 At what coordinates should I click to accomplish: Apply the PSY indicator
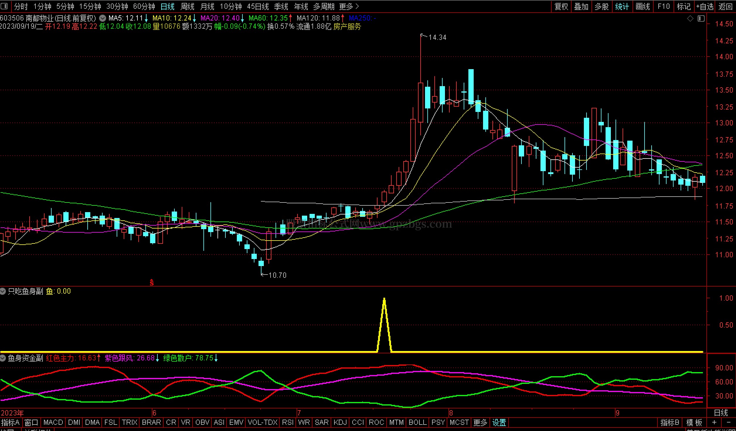pyautogui.click(x=438, y=423)
